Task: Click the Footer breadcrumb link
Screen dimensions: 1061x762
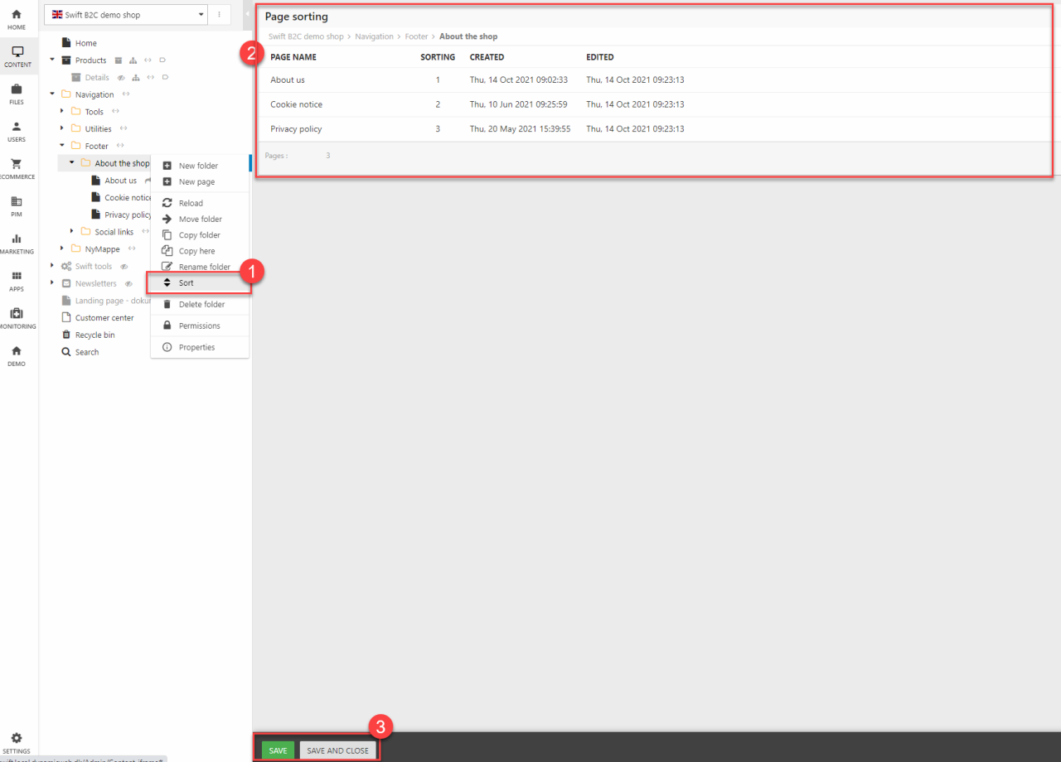Action: coord(416,36)
